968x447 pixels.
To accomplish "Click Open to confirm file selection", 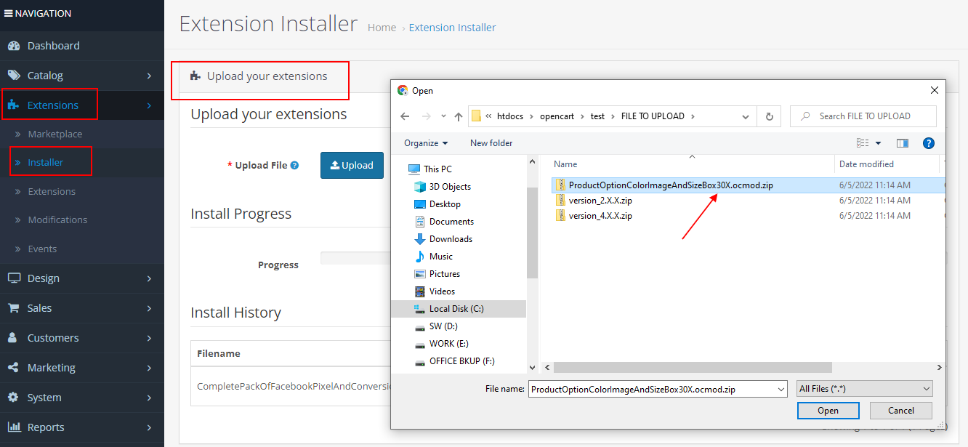I will (828, 411).
